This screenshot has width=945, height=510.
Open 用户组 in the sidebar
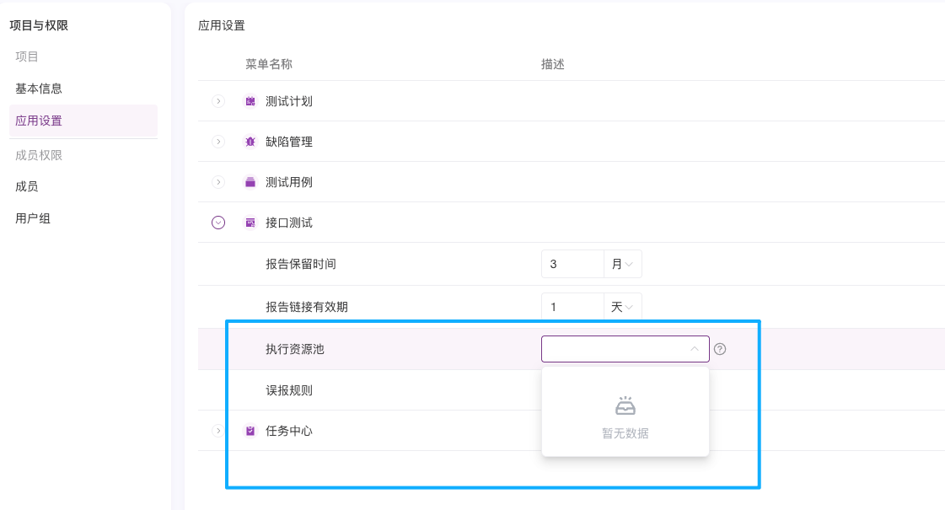click(x=33, y=218)
